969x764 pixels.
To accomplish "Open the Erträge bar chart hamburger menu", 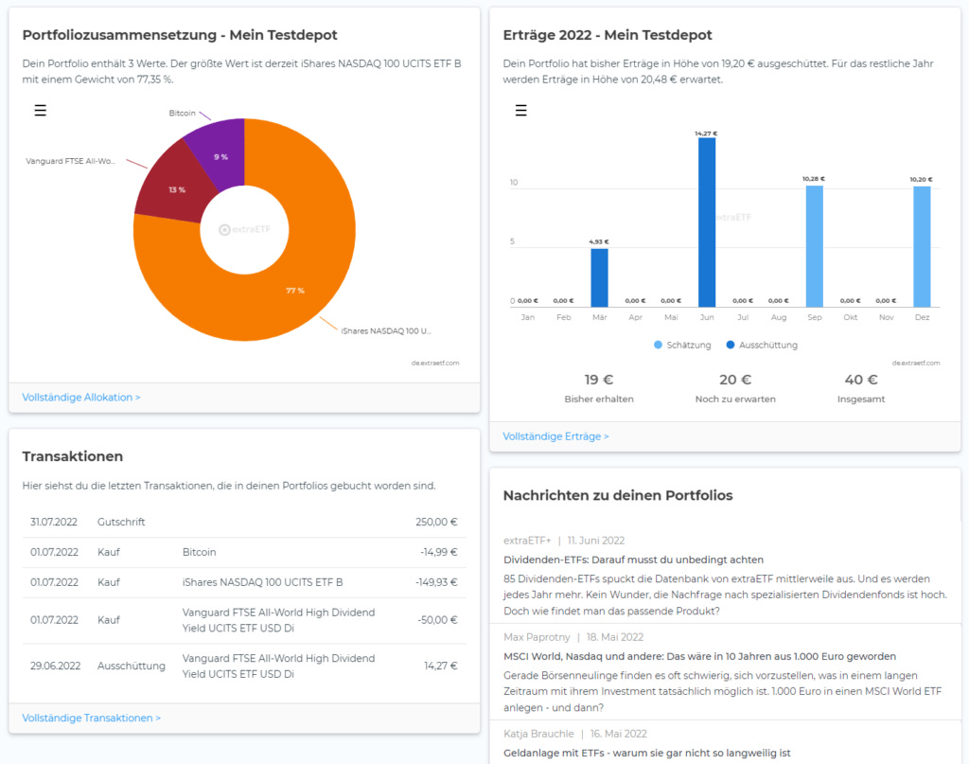I will click(x=521, y=111).
